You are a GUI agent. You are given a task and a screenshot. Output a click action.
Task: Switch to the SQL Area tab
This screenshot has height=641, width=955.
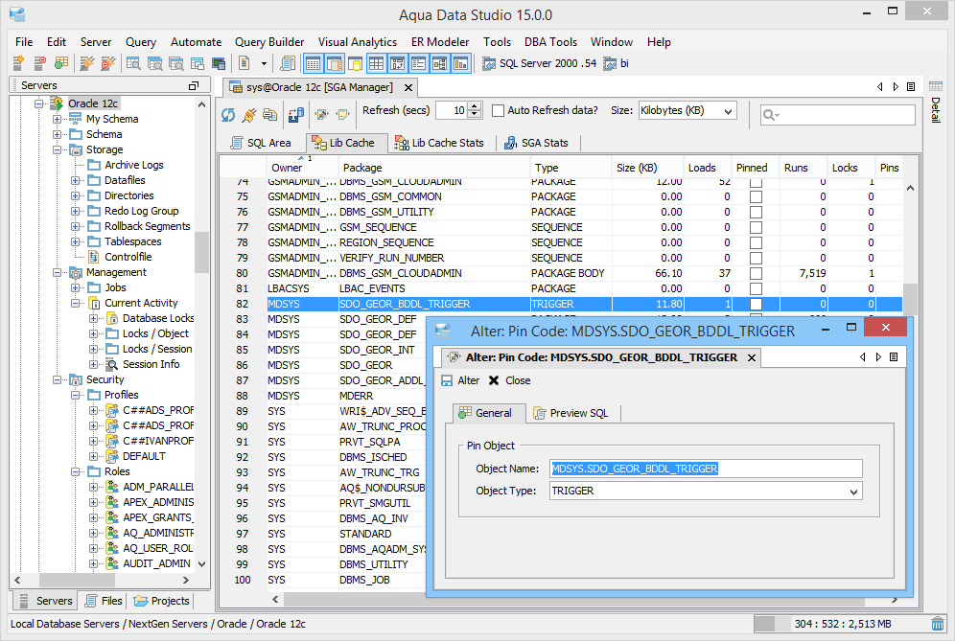[261, 143]
